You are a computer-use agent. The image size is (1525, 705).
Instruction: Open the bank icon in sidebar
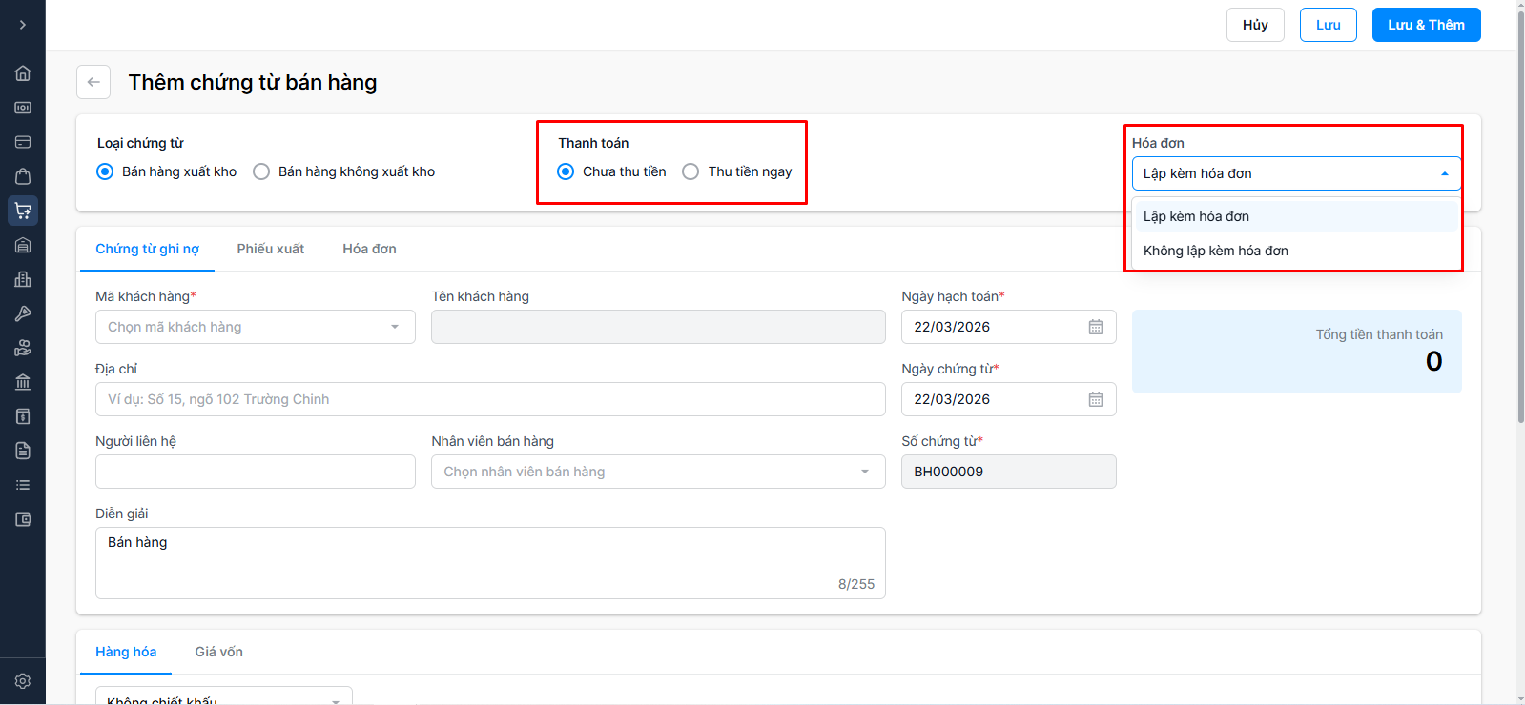tap(23, 382)
